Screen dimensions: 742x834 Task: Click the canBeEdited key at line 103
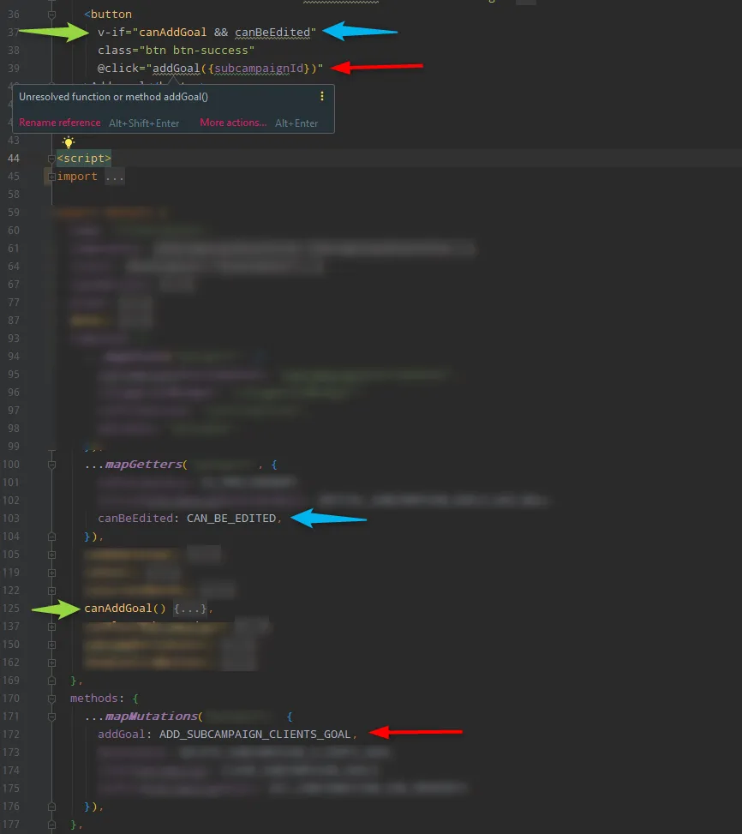coord(135,519)
